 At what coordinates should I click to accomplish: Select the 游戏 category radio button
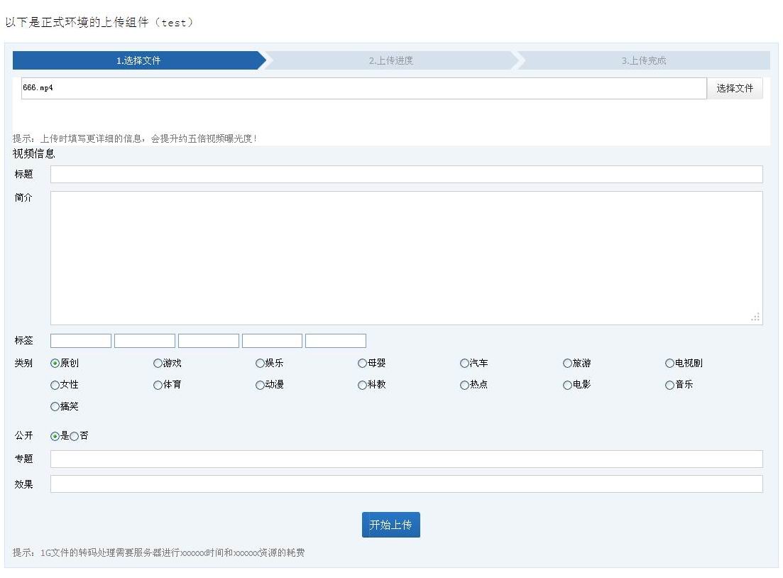click(158, 364)
